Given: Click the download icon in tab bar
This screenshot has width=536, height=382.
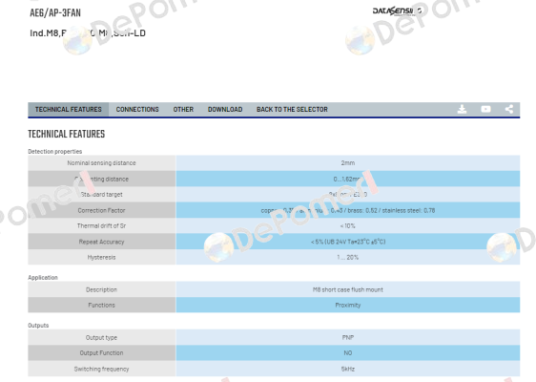Looking at the screenshot, I should coord(462,109).
